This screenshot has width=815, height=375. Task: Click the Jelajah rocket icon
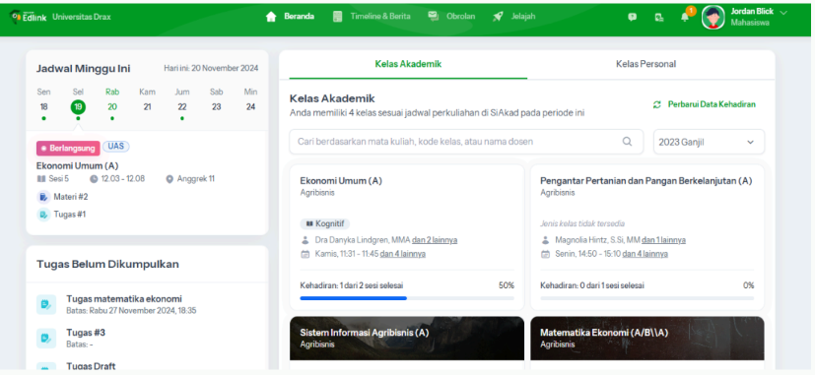(498, 17)
